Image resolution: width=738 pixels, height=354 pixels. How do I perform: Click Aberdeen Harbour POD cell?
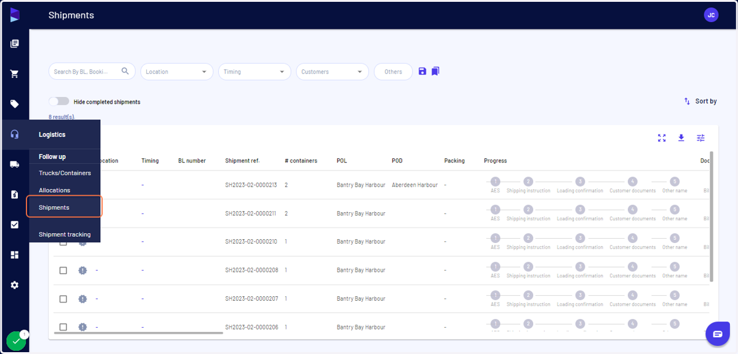click(x=415, y=185)
